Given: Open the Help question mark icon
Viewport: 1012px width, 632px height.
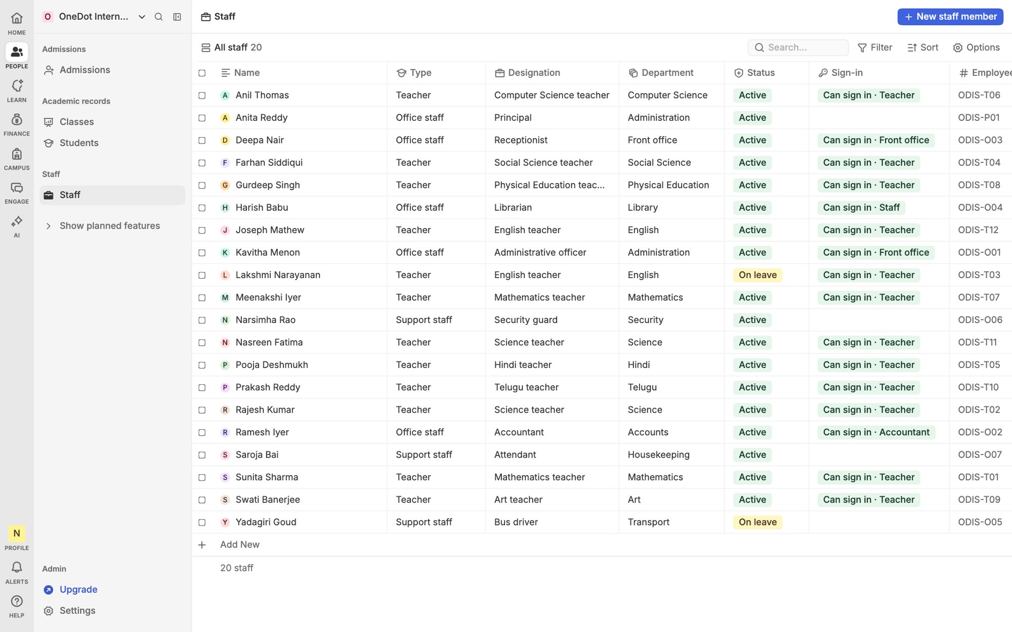Looking at the screenshot, I should tap(17, 601).
